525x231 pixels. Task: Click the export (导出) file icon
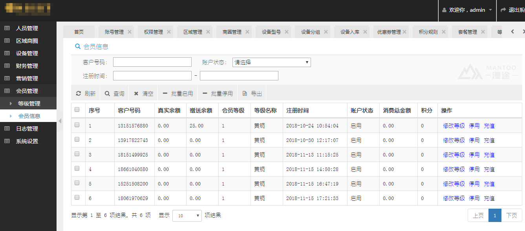tap(245, 94)
